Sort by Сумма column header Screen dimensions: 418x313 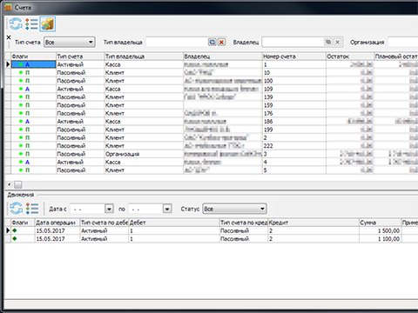(380, 223)
